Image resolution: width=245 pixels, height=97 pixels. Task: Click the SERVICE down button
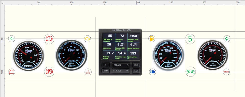(x=121, y=71)
